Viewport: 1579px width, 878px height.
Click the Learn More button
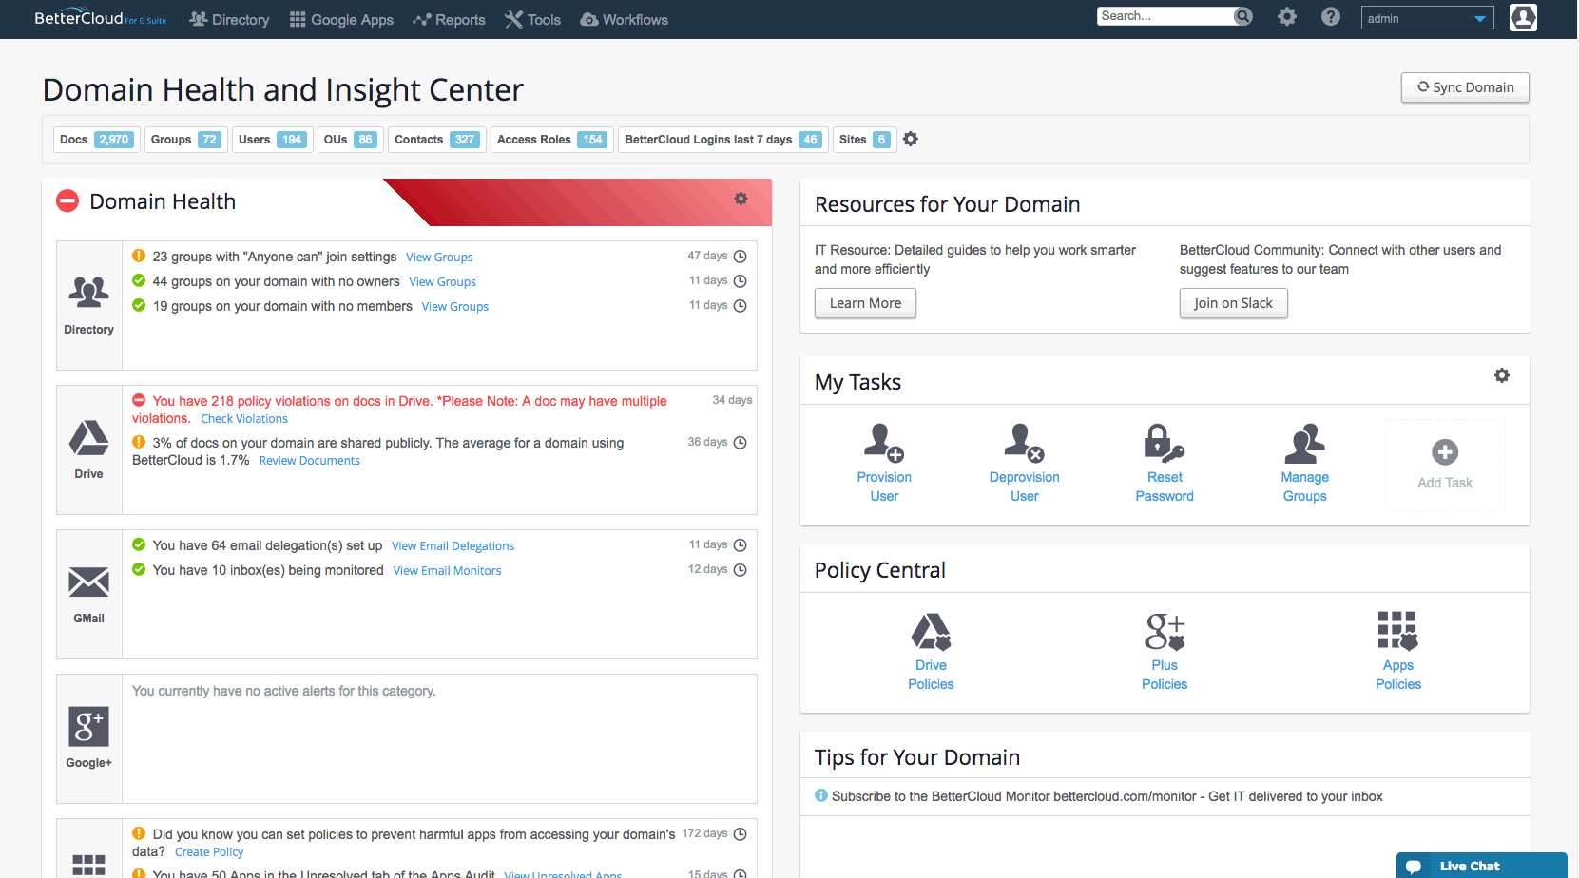(865, 303)
